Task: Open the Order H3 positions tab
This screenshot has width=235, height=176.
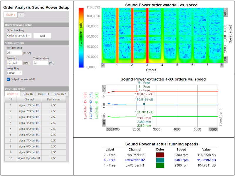Action: (43, 94)
